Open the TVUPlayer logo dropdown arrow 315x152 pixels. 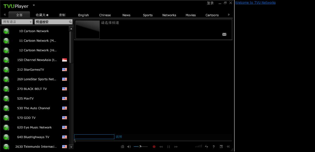(x=34, y=5)
